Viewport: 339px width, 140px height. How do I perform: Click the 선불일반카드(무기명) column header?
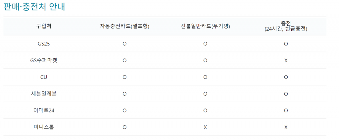pyautogui.click(x=205, y=26)
